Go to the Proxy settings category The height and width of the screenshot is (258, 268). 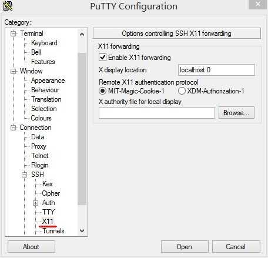point(39,146)
